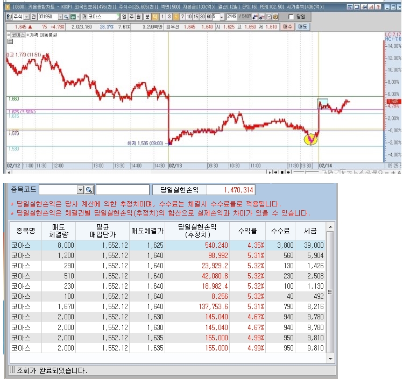Select the 일 (daily) chart period
403x379 pixels.
124,17
